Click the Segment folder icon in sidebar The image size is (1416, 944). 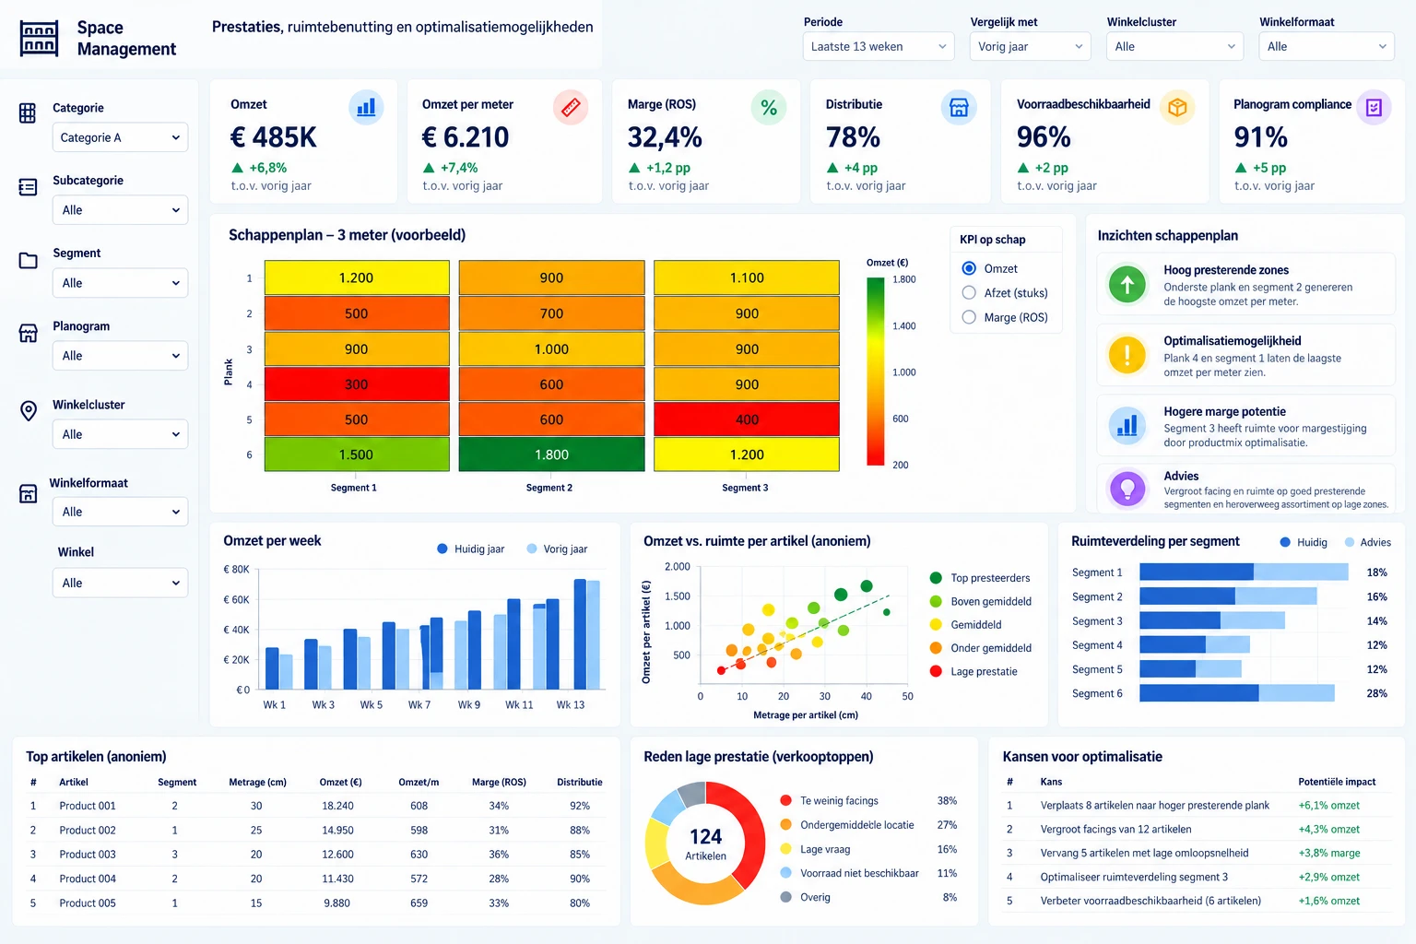(28, 260)
